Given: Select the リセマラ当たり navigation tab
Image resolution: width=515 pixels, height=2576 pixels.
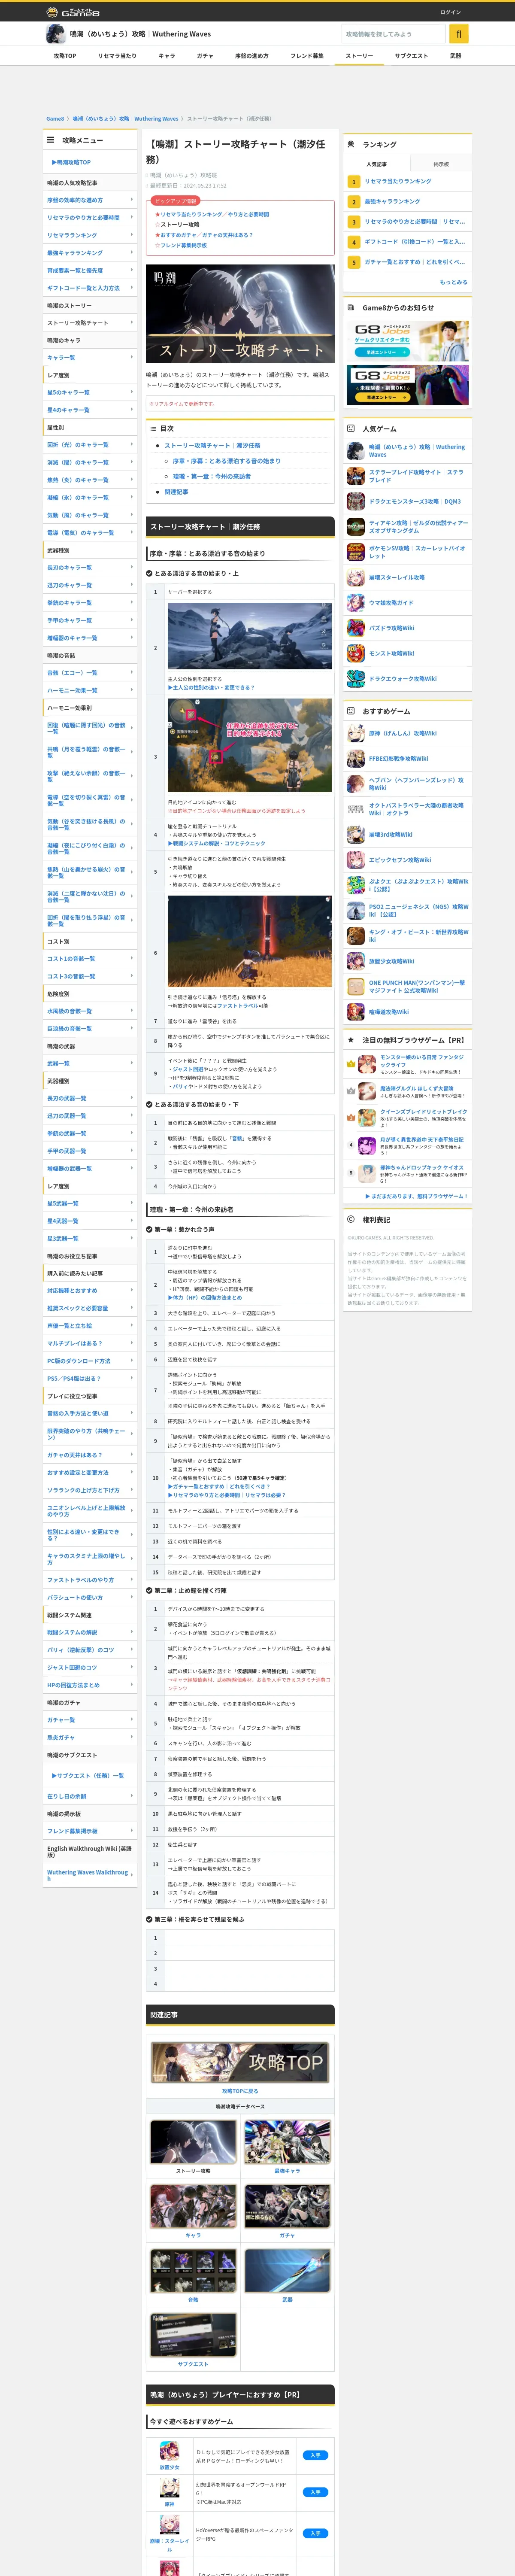Looking at the screenshot, I should click(117, 56).
